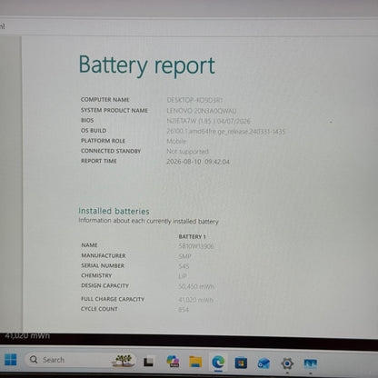Open File Explorer from the taskbar
The width and height of the screenshot is (378, 378).
pyautogui.click(x=195, y=362)
